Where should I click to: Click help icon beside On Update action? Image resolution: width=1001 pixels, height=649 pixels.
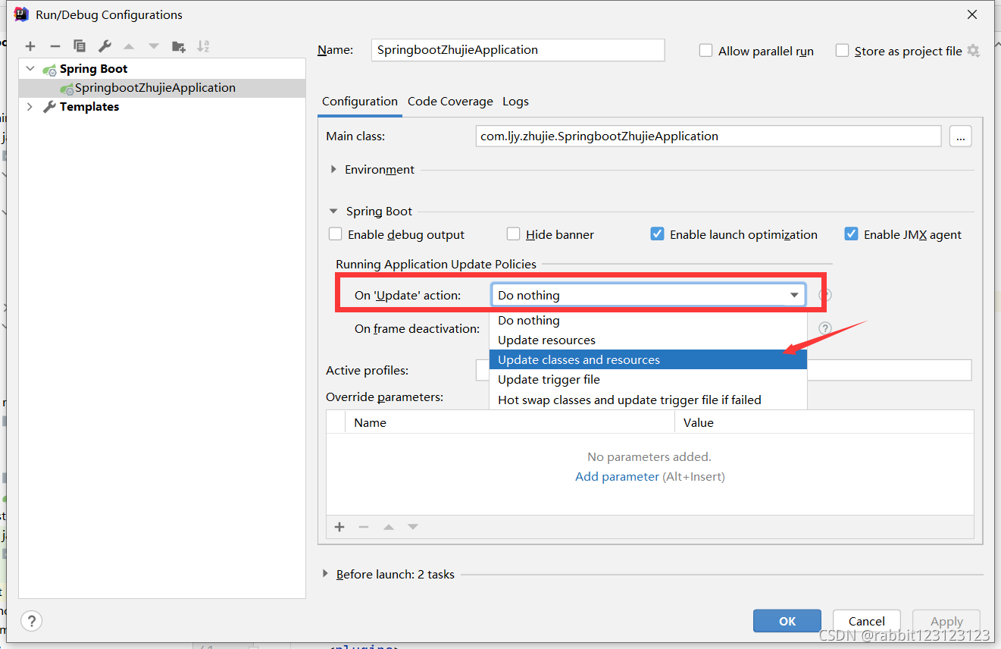(825, 295)
